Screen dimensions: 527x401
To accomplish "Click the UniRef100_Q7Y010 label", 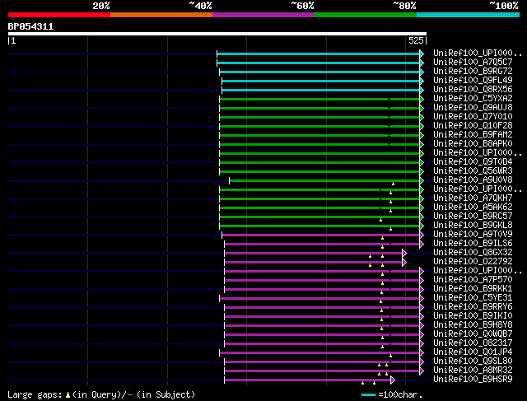I will [x=473, y=117].
